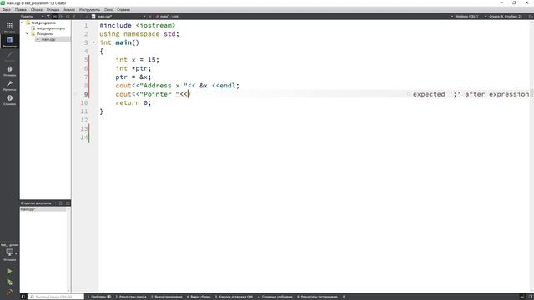Open the Window menu (Окно)
This screenshot has height=300, width=534.
108,10
